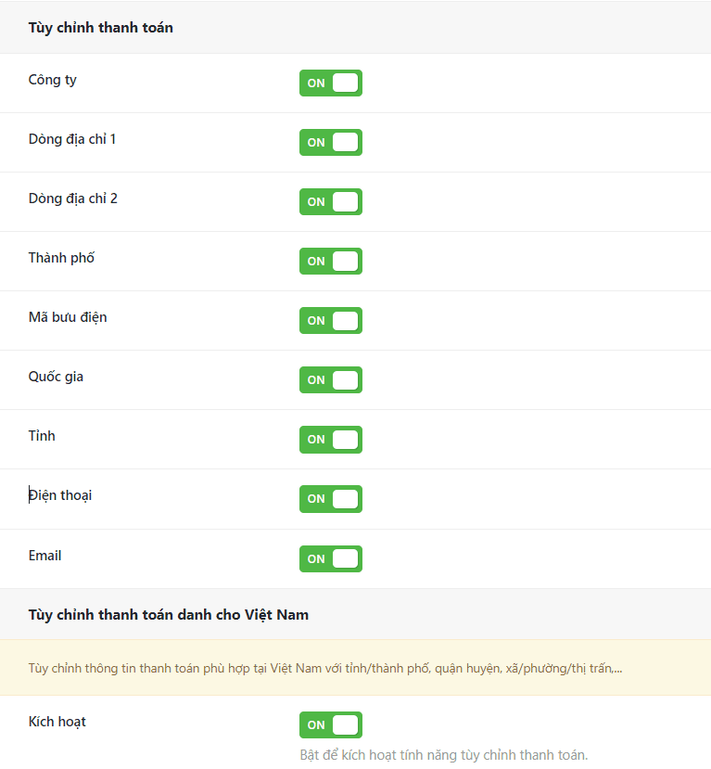Click the Kích hoạt label text
This screenshot has width=711, height=769.
click(57, 721)
